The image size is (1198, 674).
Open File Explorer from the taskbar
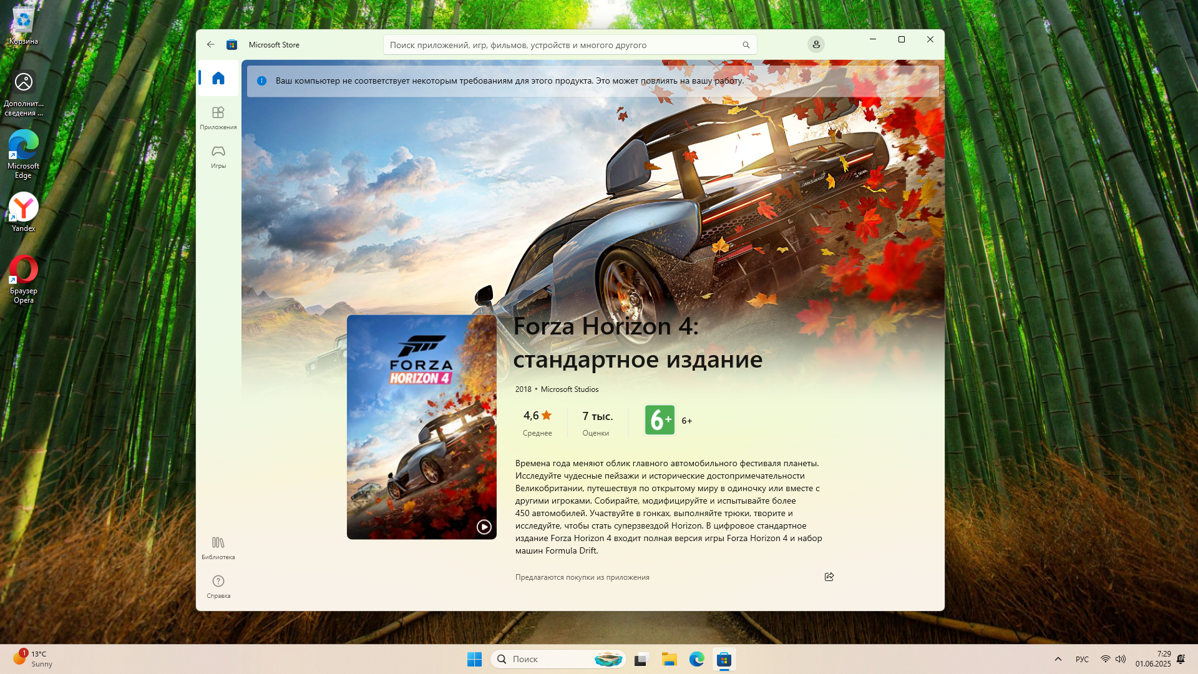[x=669, y=659]
